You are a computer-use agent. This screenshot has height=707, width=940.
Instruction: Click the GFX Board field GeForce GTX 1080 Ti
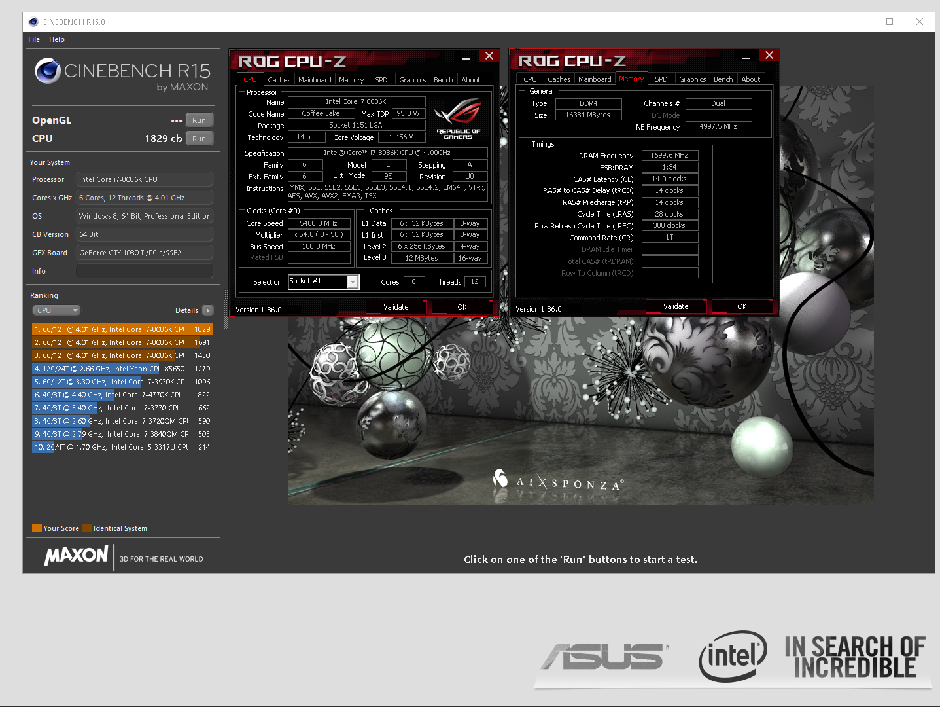tap(145, 253)
